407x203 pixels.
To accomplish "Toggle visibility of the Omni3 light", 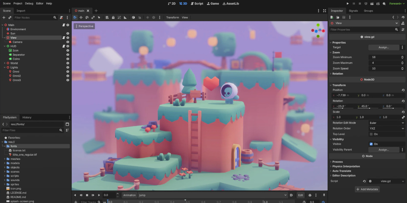I will click(x=68, y=80).
